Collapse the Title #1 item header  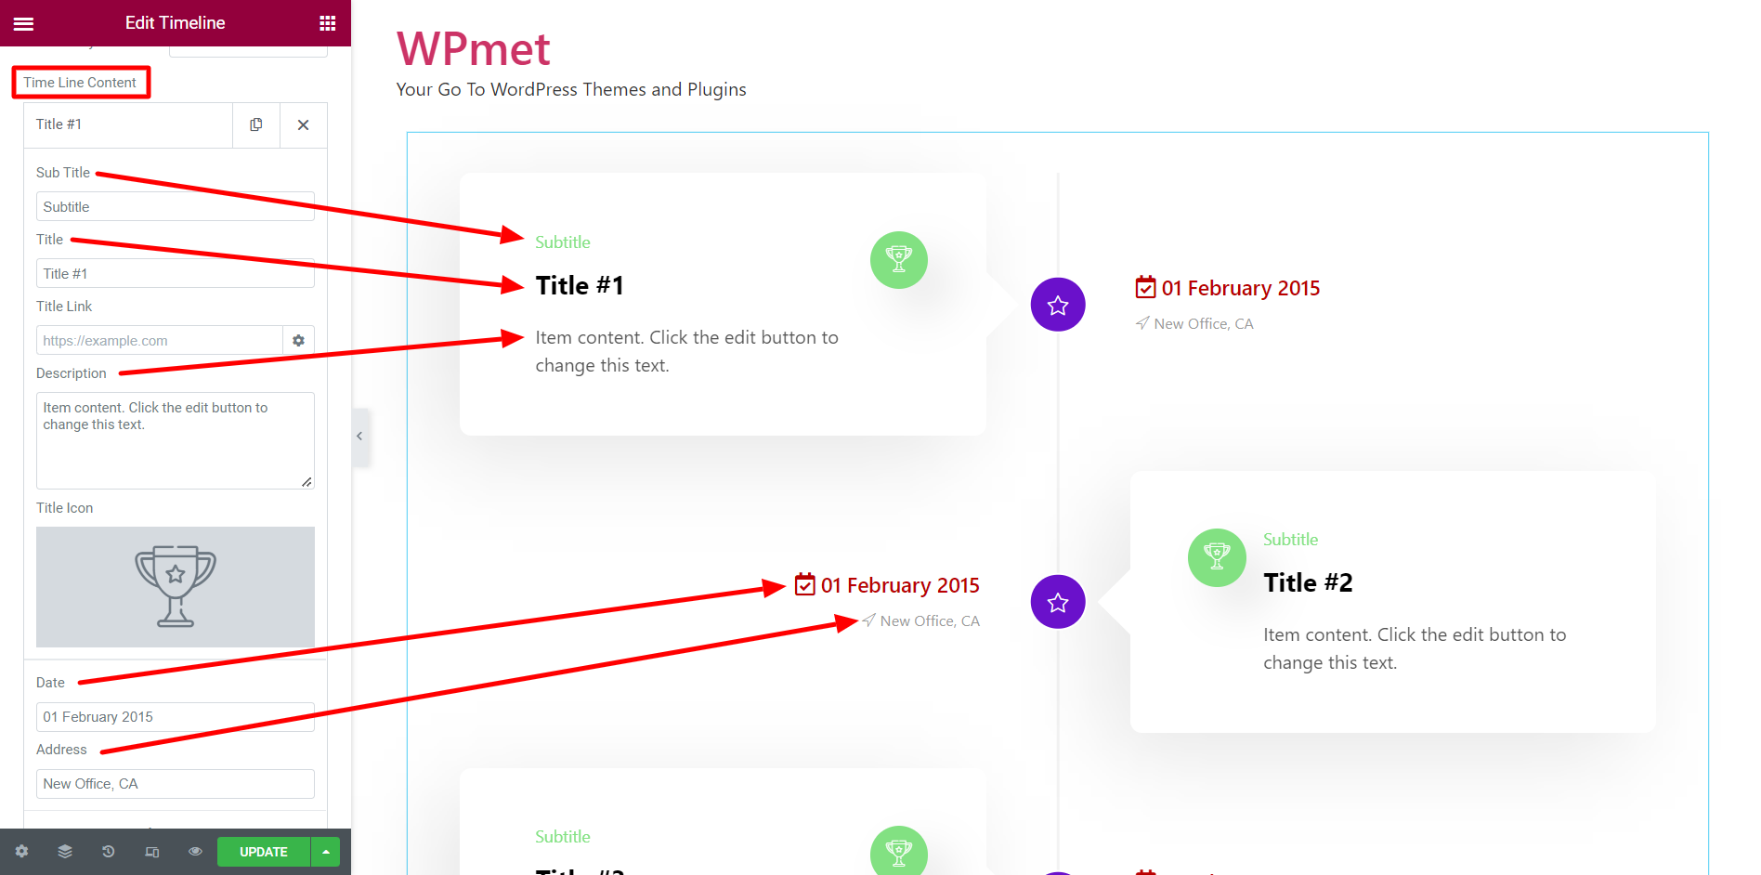tap(128, 124)
